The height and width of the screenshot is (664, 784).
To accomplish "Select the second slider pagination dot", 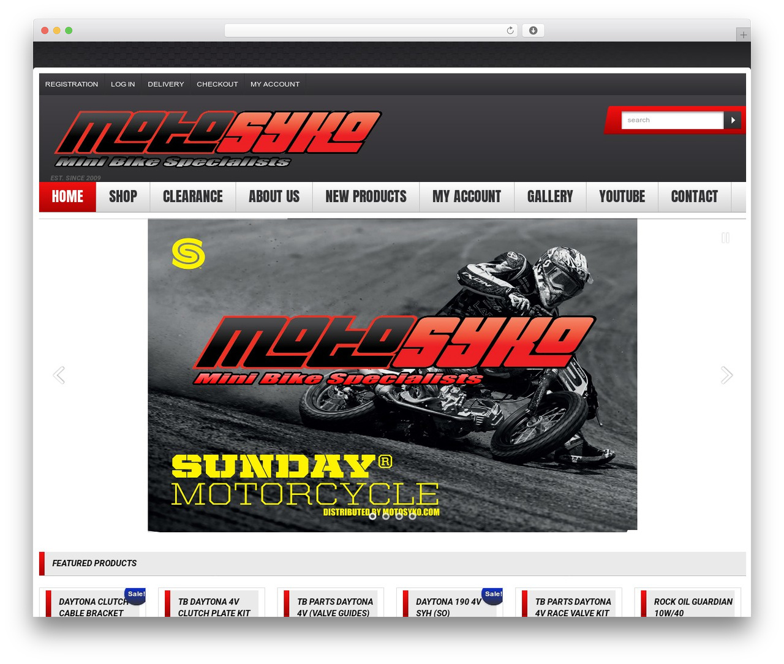I will tap(386, 516).
